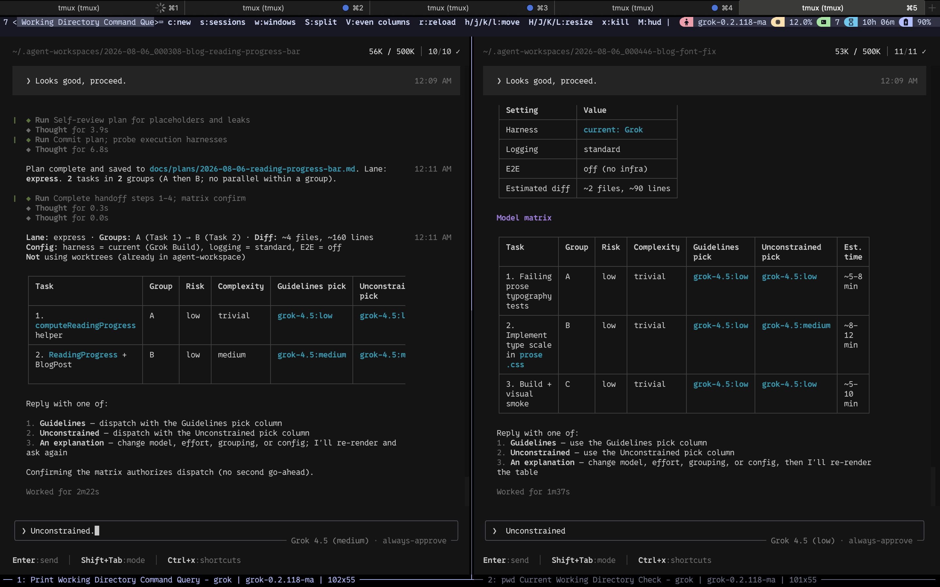Screen dimensions: 940x587
Task: Click the always-approve label in the left pane
Action: pyautogui.click(x=415, y=541)
